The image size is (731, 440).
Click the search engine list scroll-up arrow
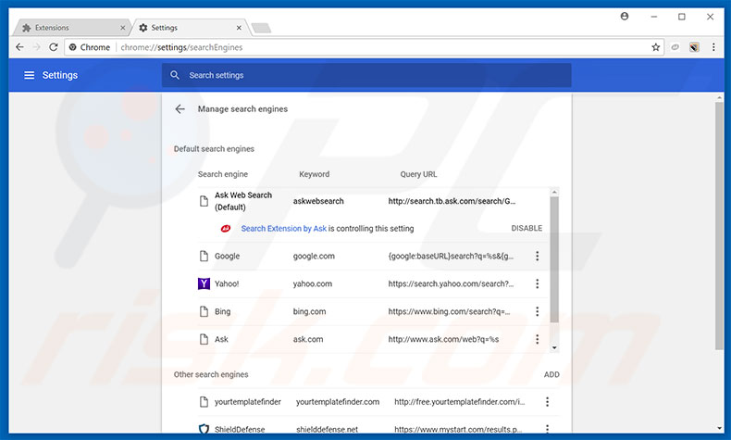coord(554,192)
